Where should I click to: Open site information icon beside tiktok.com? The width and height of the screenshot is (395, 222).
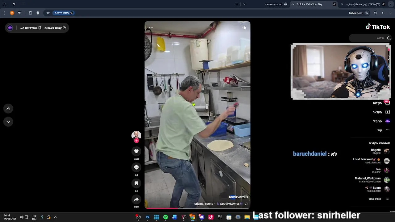(367, 13)
